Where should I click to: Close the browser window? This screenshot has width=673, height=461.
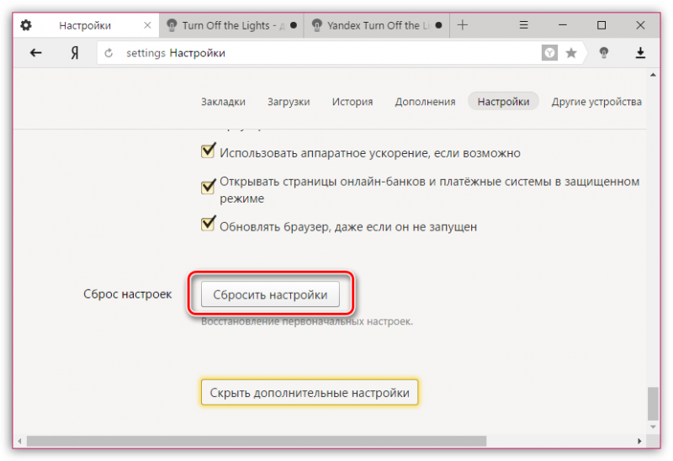(640, 25)
